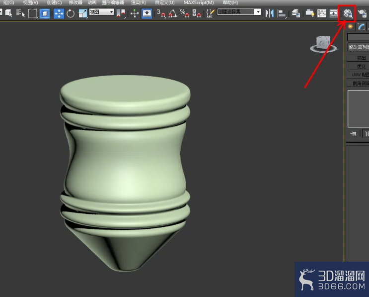Select the Select Object tool
Screen dimensions: 369x297
click(x=8, y=13)
